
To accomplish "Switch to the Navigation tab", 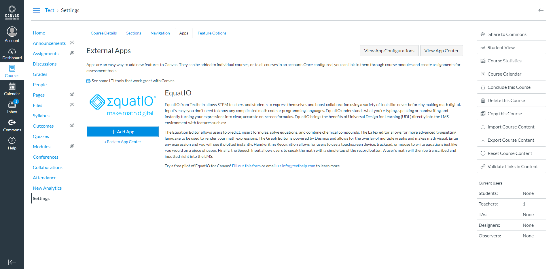I will tap(160, 33).
